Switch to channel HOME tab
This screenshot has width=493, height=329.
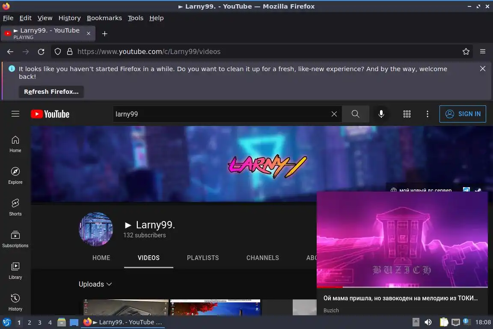(x=101, y=258)
